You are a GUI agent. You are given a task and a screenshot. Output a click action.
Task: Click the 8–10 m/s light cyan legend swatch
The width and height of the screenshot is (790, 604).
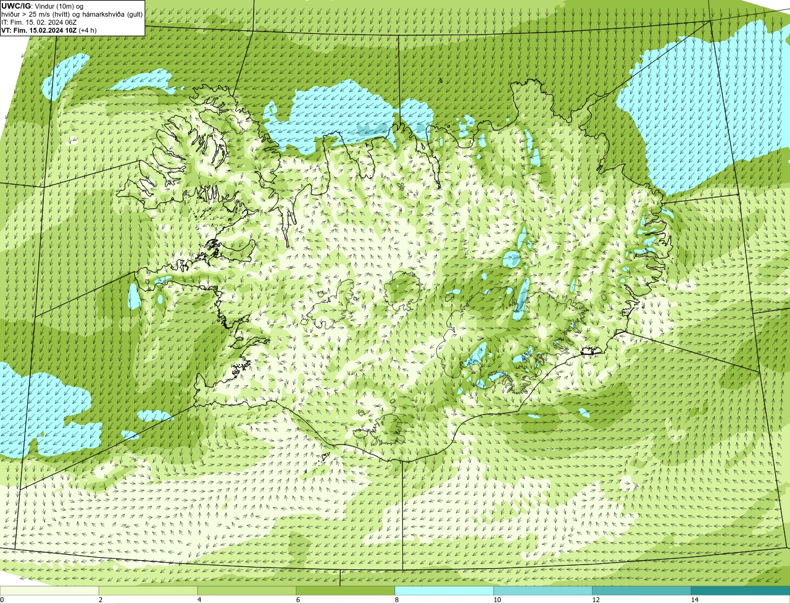tap(444, 590)
